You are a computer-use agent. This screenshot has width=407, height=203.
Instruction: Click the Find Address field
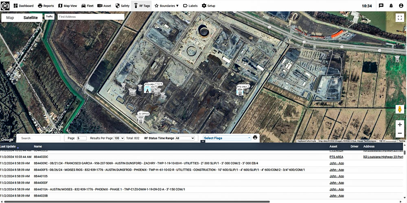[x=91, y=17]
